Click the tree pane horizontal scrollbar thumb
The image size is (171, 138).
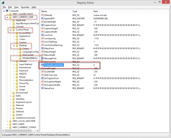coord(18,131)
